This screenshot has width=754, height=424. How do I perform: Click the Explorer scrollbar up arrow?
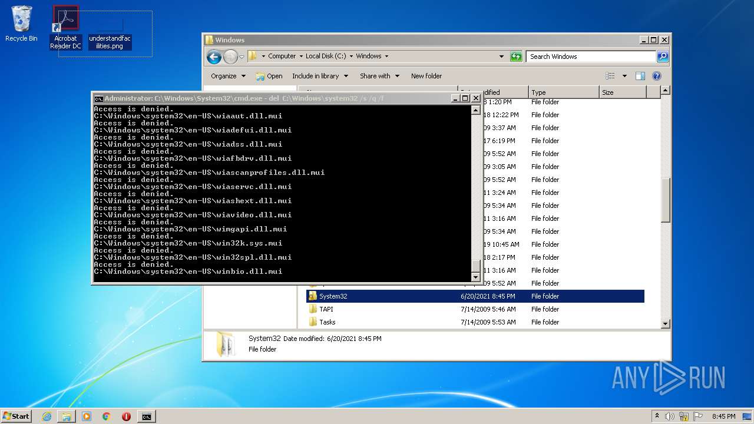[x=666, y=91]
